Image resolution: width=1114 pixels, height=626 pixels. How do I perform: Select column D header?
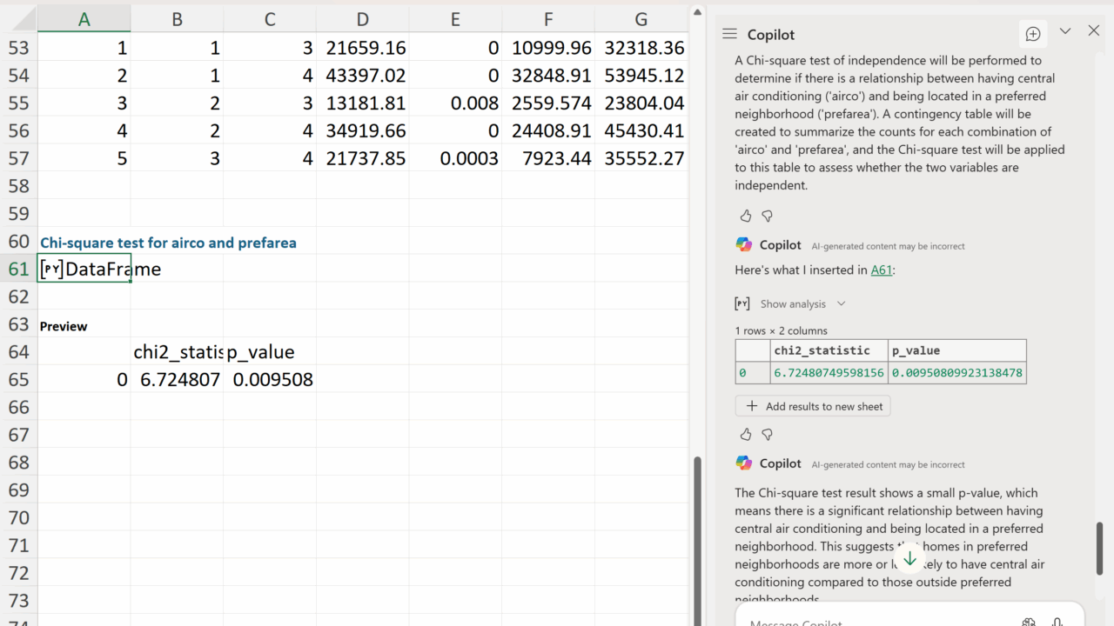(362, 19)
